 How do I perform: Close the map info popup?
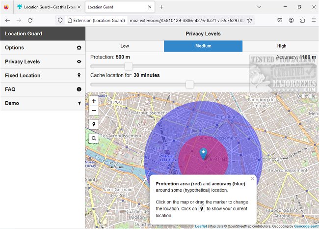(x=253, y=179)
